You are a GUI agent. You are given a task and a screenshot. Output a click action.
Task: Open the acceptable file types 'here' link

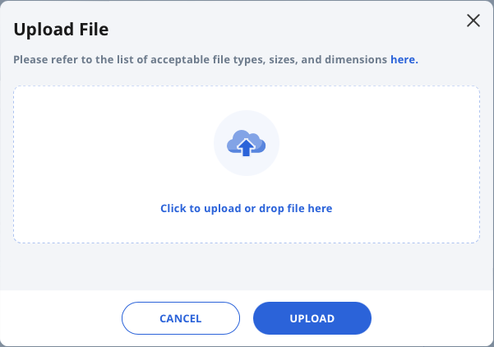[404, 59]
